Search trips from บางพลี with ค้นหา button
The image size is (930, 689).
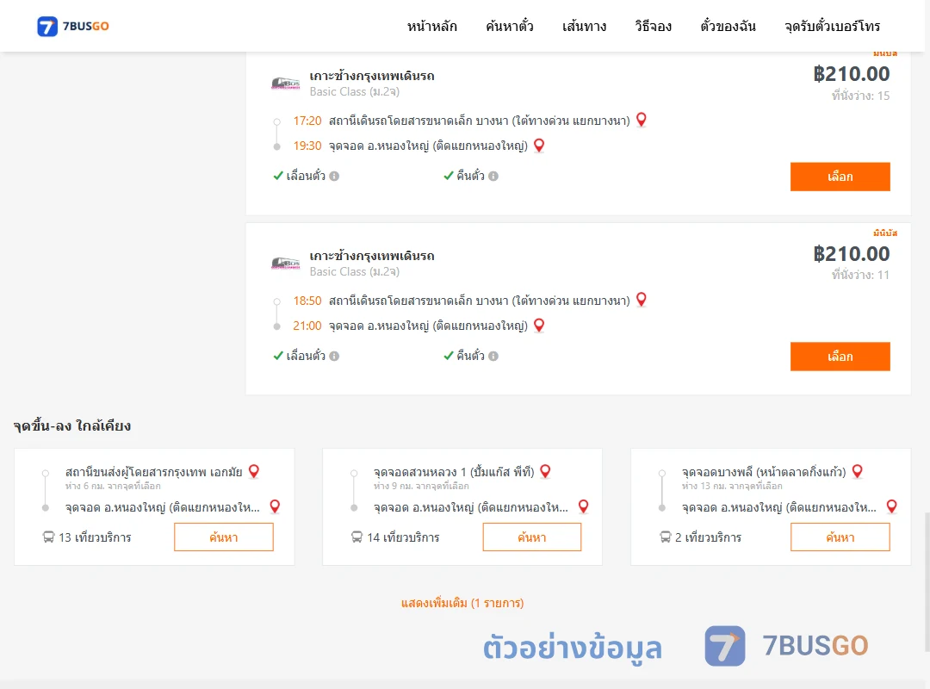click(840, 537)
